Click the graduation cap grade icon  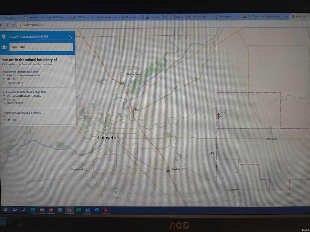(4, 47)
